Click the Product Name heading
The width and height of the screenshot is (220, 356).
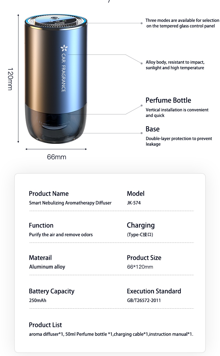point(49,193)
